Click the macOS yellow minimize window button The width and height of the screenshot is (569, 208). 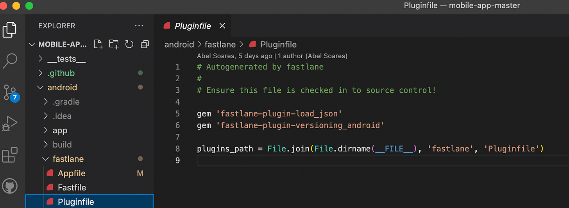tap(16, 6)
